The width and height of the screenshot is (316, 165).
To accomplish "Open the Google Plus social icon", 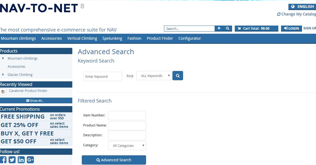I will coord(30,160).
